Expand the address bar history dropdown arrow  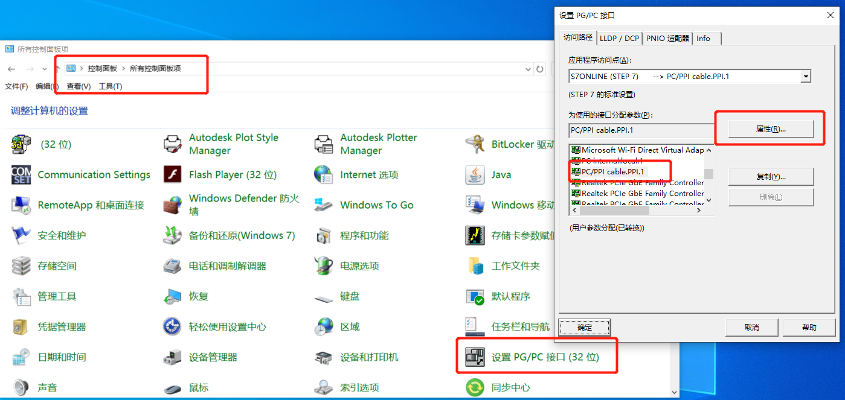coord(529,69)
